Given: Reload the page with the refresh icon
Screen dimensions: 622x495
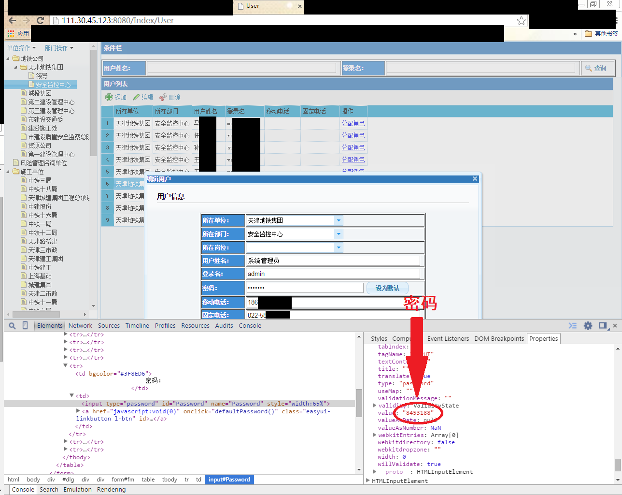Looking at the screenshot, I should click(41, 20).
